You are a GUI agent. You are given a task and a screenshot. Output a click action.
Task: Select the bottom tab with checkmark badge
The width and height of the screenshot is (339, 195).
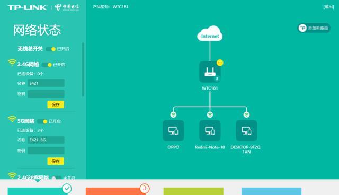coord(38,191)
